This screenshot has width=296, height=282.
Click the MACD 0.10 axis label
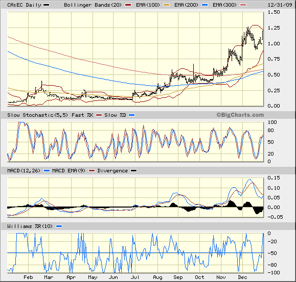274,188
